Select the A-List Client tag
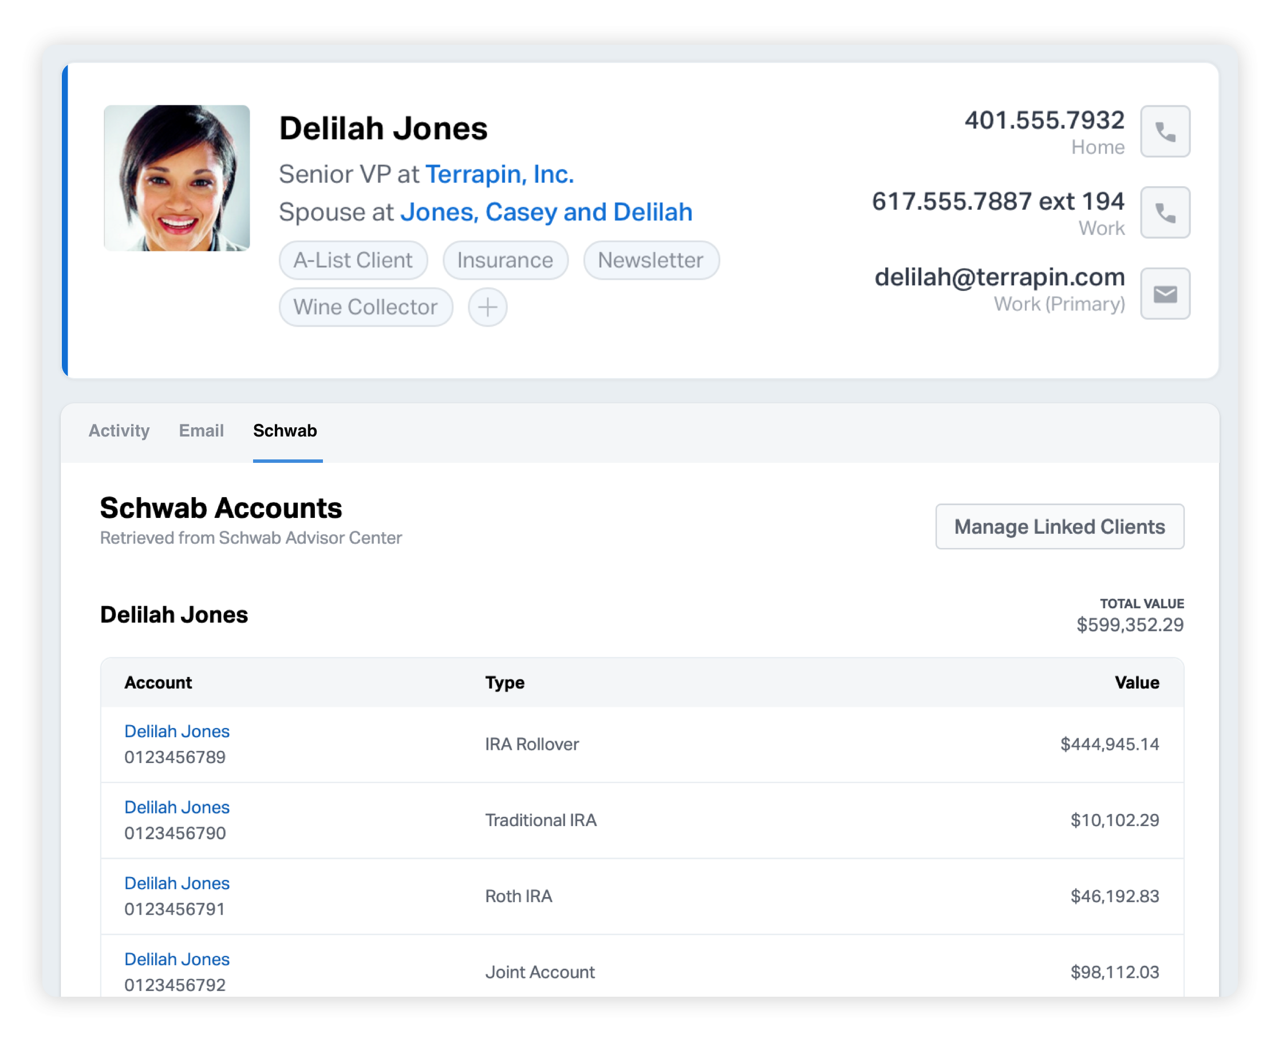This screenshot has height=1054, width=1286. point(353,261)
